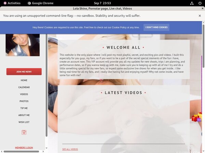Viewport: 205px width, 153px height.
Task: Click the MEMBERS LOGIN link
Action: pos(24,148)
